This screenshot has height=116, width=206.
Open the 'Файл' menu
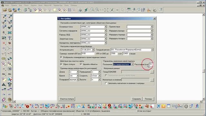tap(7, 5)
